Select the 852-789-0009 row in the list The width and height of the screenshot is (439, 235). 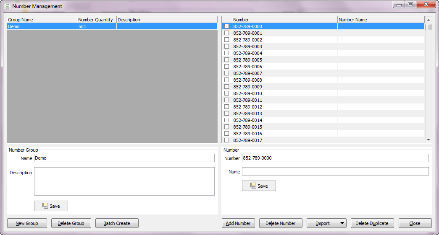(x=284, y=87)
